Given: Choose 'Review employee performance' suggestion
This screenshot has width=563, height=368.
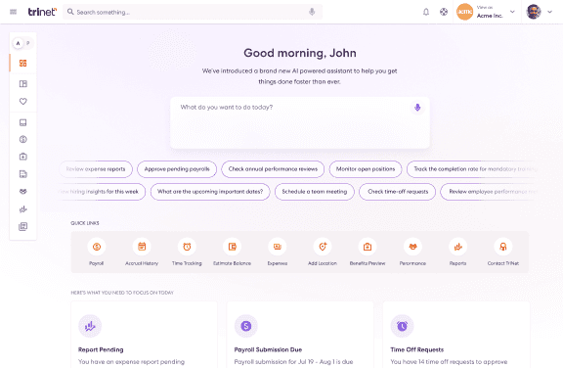Looking at the screenshot, I should coord(490,192).
